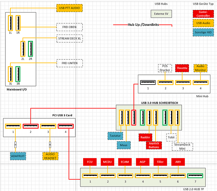Click PCI USB 3 Card port 1
The height and width of the screenshot is (191, 217).
(x=13, y=126)
